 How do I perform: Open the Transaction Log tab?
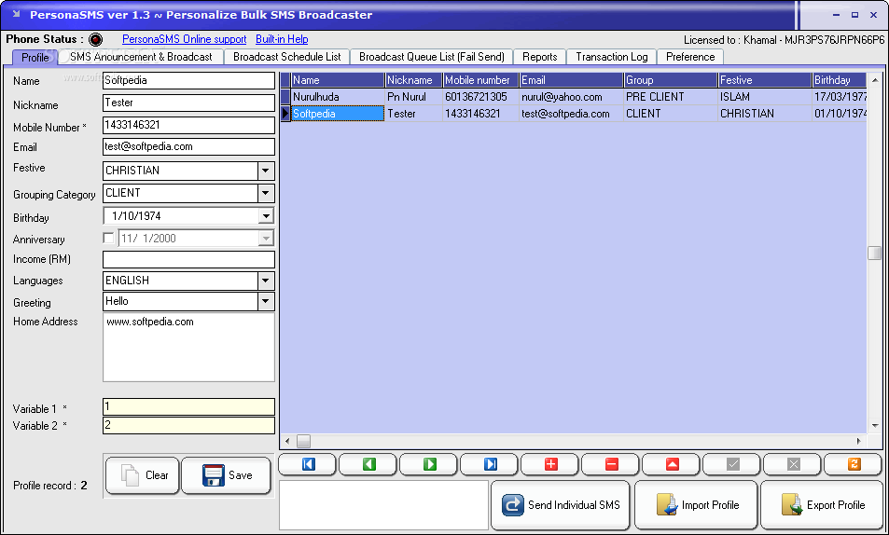(612, 57)
